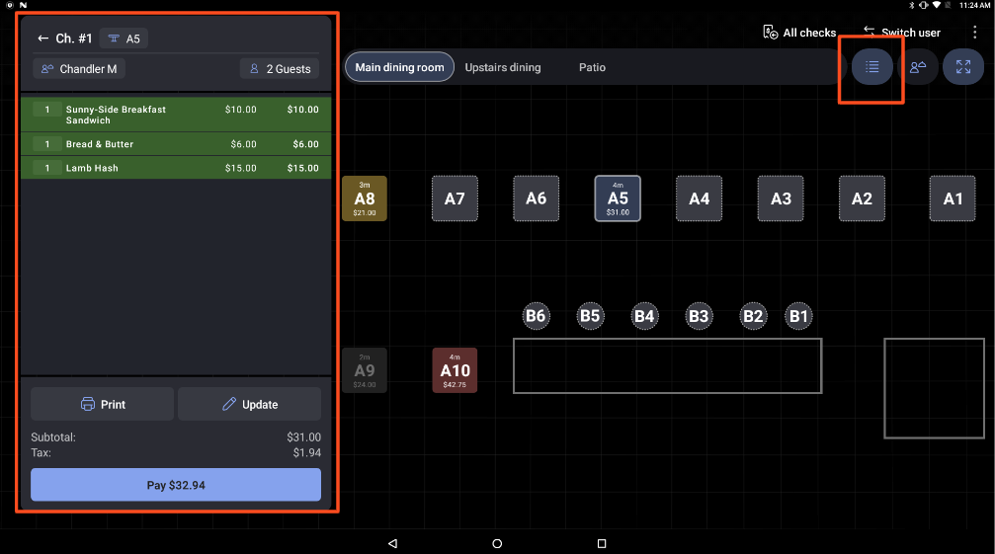Switch to the Upstairs dining tab
995x554 pixels.
tap(503, 67)
